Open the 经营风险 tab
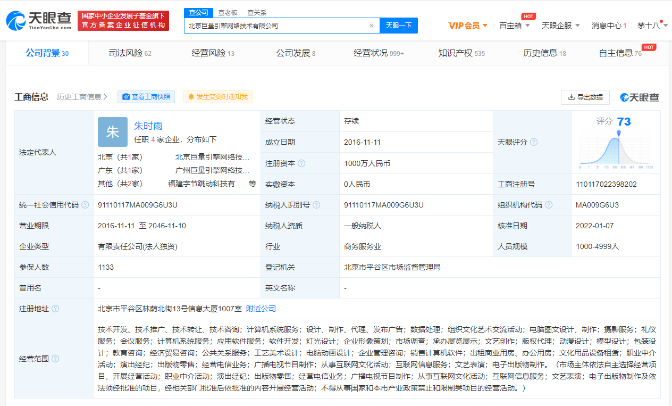The width and height of the screenshot is (672, 406). click(213, 53)
